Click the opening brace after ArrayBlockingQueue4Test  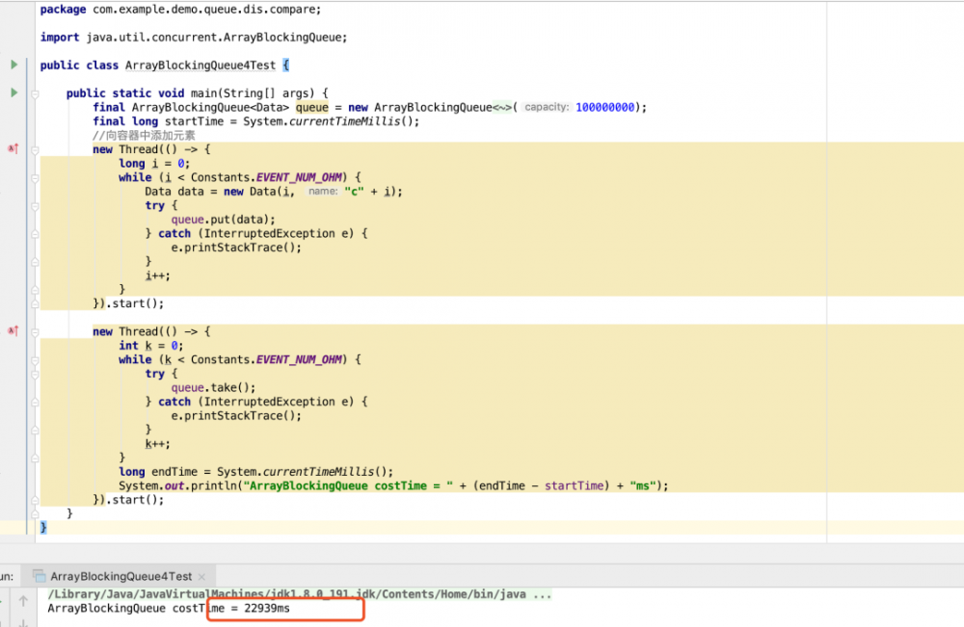pyautogui.click(x=286, y=65)
